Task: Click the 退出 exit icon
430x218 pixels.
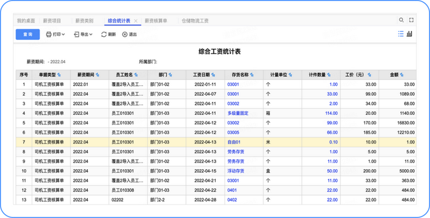Action: click(125, 35)
